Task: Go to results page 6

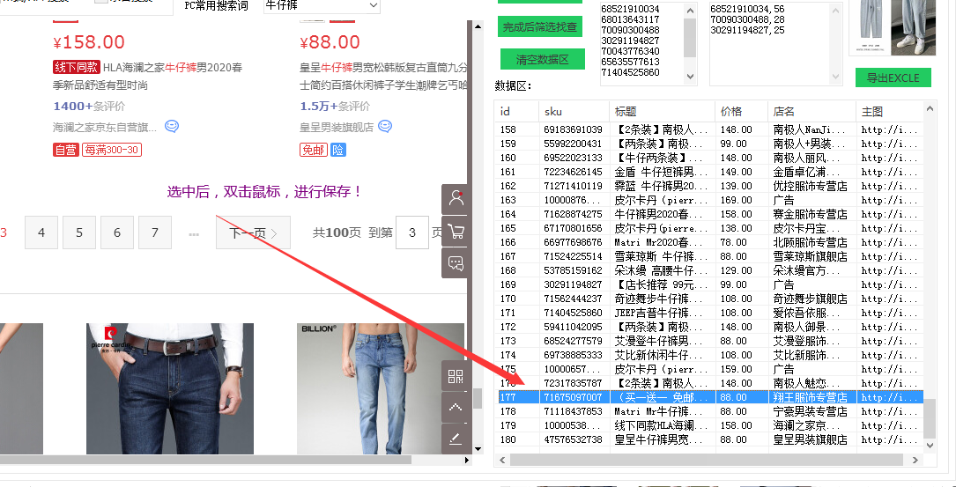Action: click(117, 232)
